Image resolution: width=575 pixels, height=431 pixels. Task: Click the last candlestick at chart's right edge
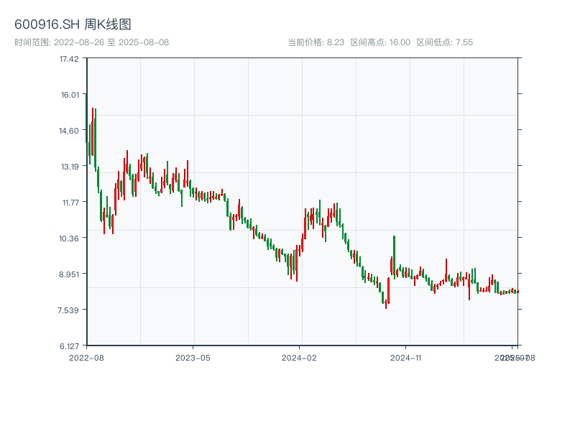(517, 292)
